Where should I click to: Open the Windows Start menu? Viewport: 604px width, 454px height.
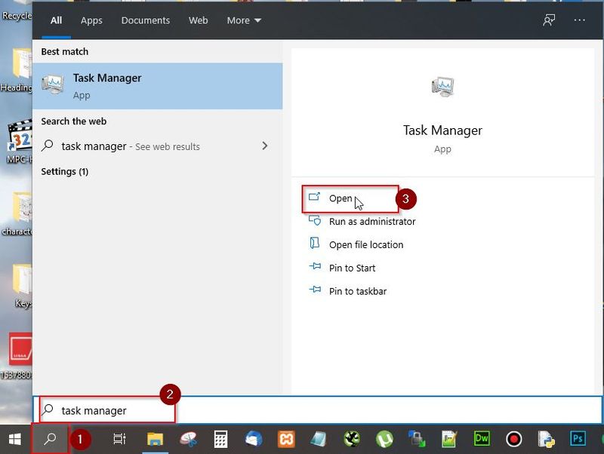[14, 439]
